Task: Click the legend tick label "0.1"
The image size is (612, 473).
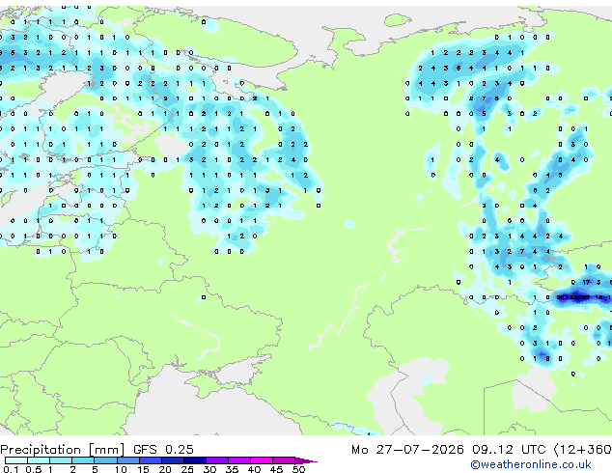Action: coord(11,469)
